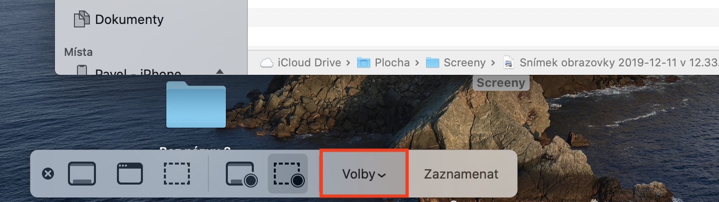Choose the Capture Selected Portion icon
This screenshot has width=719, height=202.
pos(177,174)
